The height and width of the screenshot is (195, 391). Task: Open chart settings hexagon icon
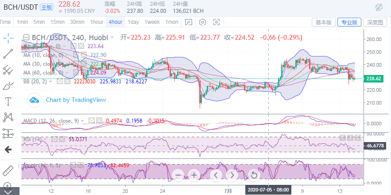[203, 22]
